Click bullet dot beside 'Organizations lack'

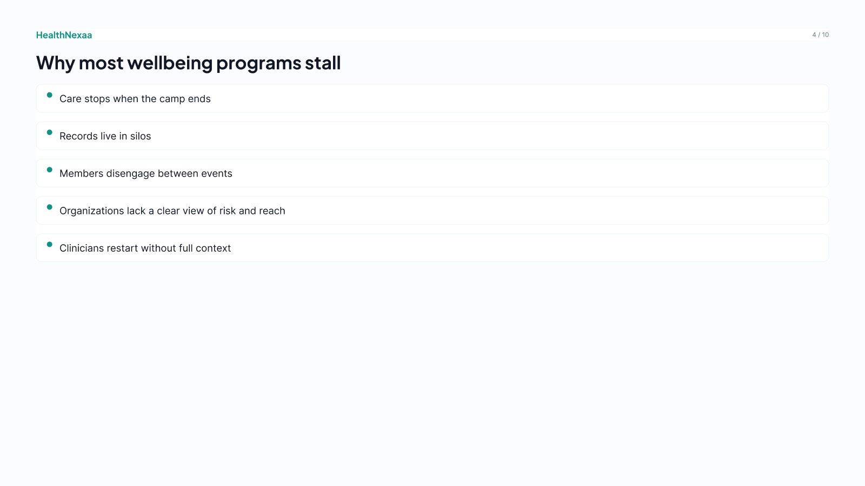click(x=50, y=207)
